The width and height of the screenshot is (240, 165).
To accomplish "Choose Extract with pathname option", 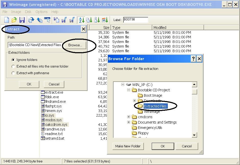I will (13, 73).
